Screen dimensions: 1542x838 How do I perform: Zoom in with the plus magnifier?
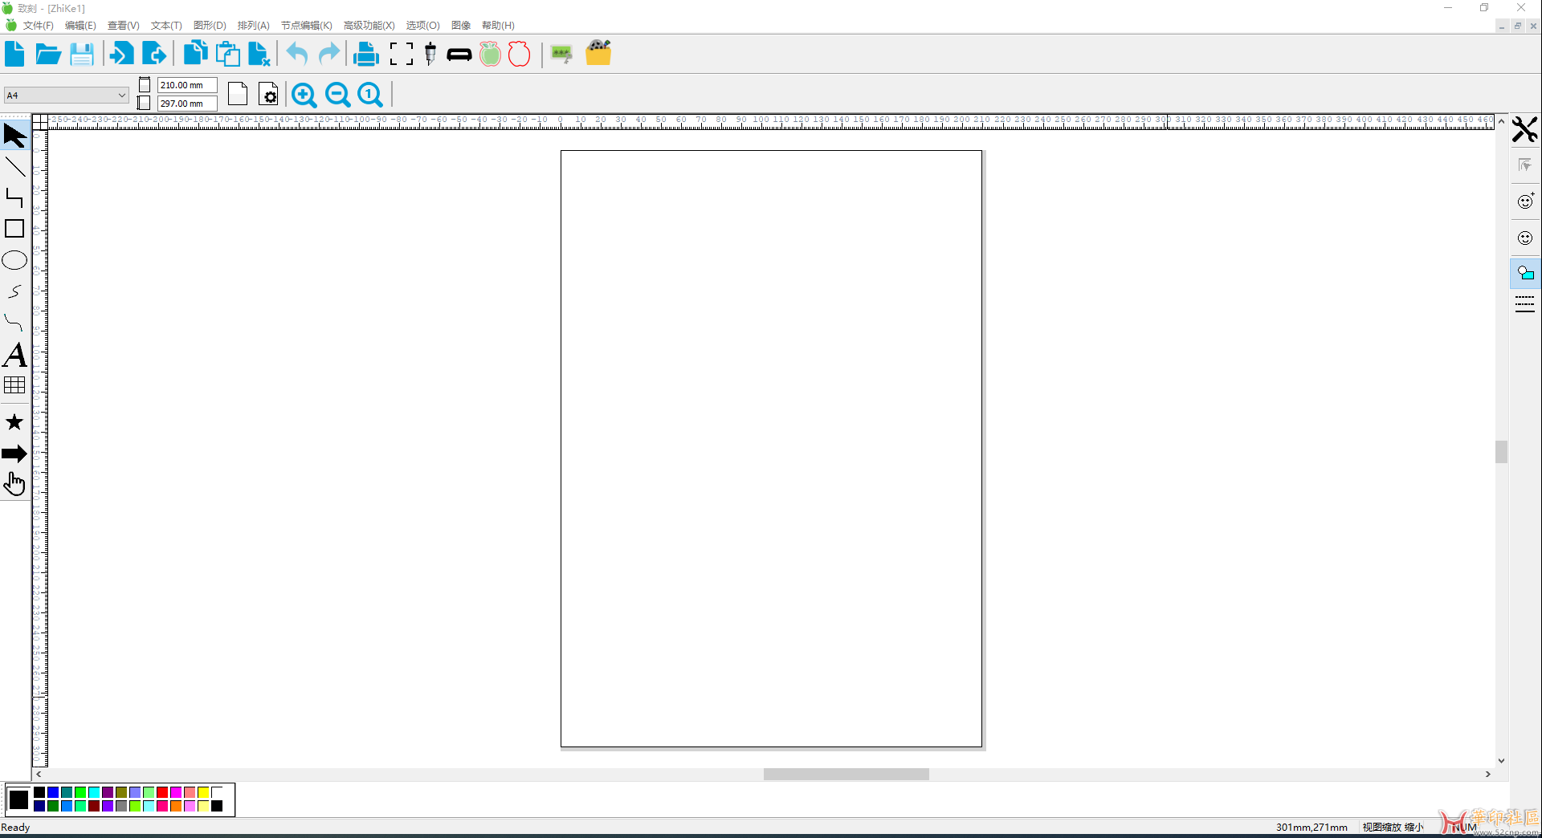pos(304,95)
